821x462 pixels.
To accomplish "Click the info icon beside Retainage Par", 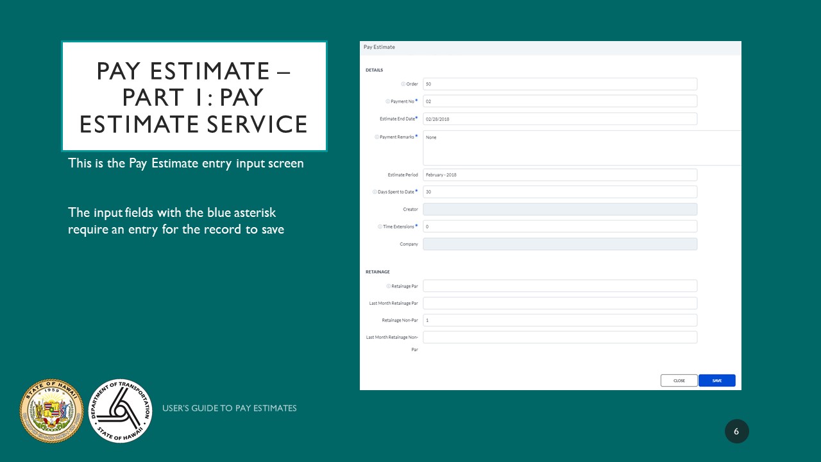I will (388, 286).
